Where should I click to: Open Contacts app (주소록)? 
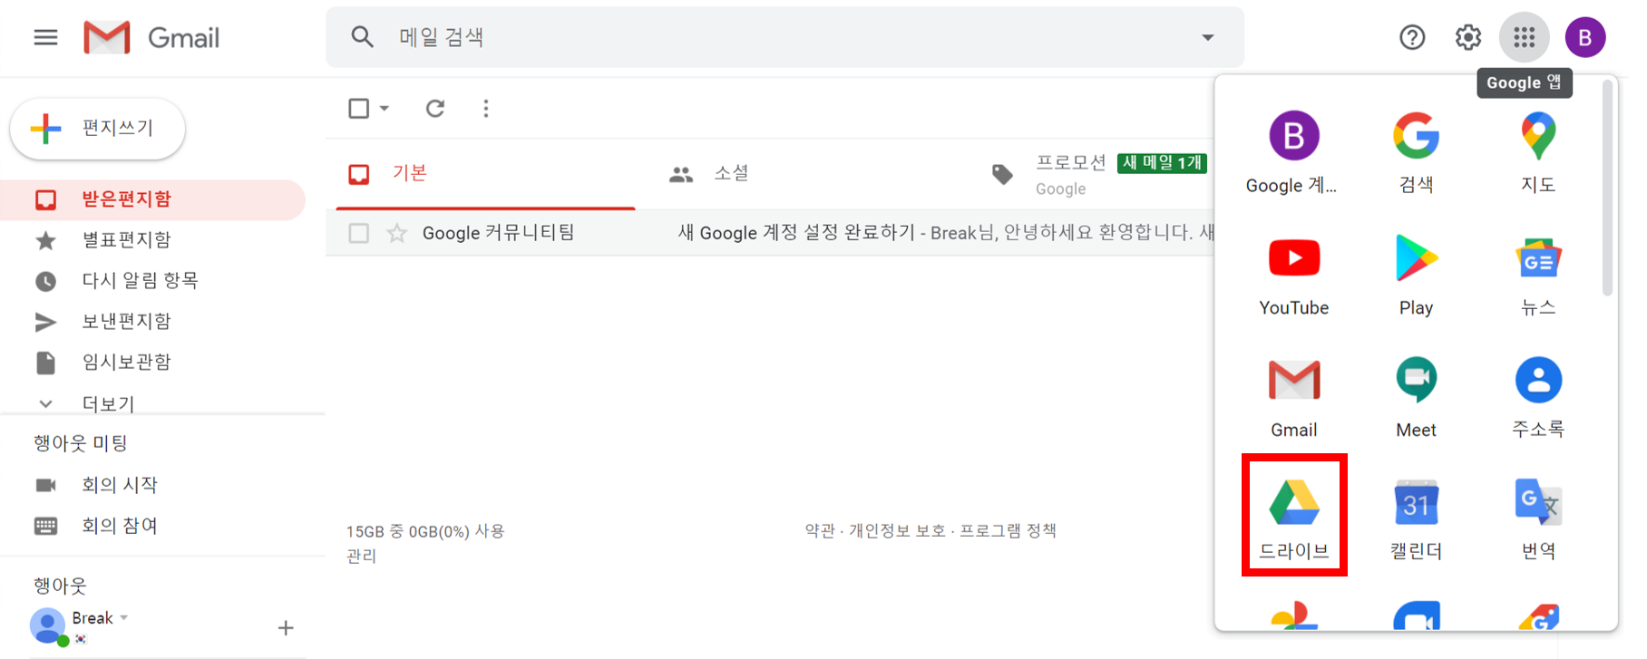tap(1538, 397)
